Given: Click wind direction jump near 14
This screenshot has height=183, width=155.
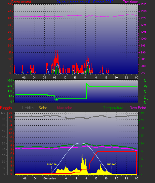Looking at the screenshot, I should (87, 91).
